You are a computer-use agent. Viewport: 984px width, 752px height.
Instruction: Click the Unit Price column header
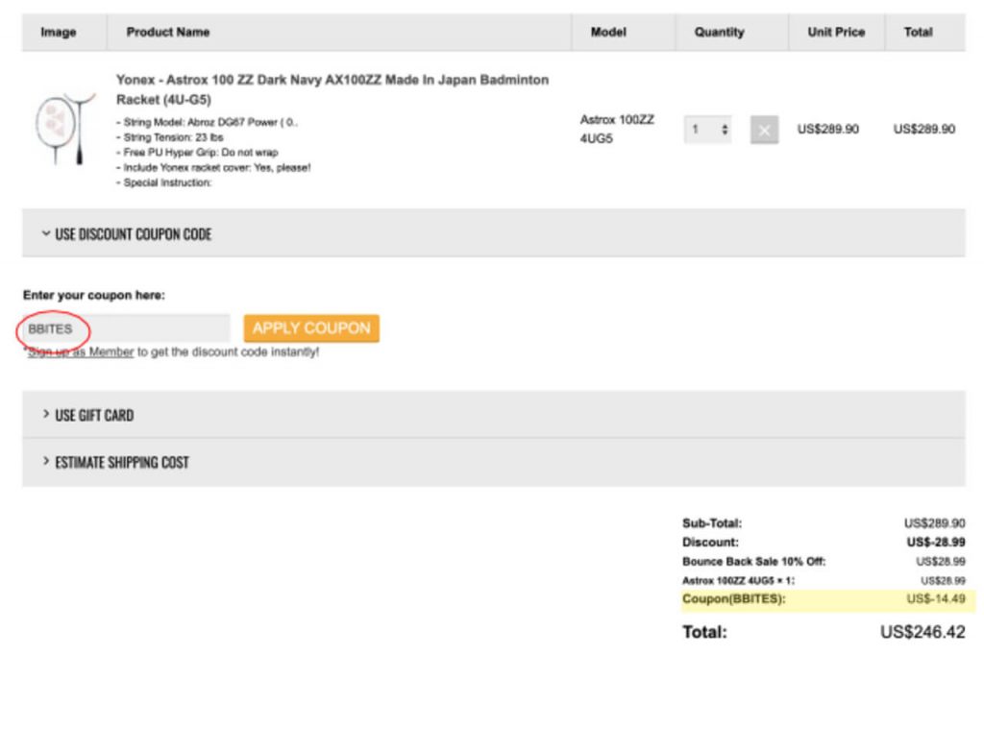coord(836,32)
